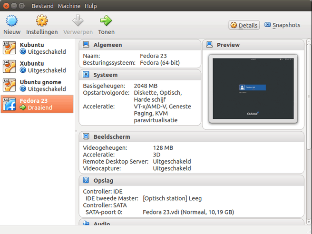Click the Controller: IDE line
312x234 pixels.
[x=103, y=191]
